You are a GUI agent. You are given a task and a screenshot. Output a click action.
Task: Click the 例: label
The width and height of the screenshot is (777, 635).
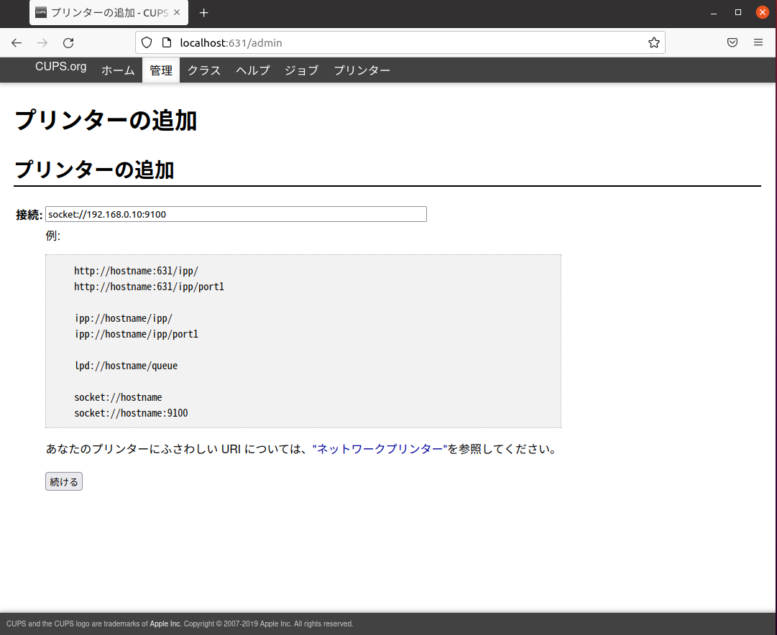53,236
